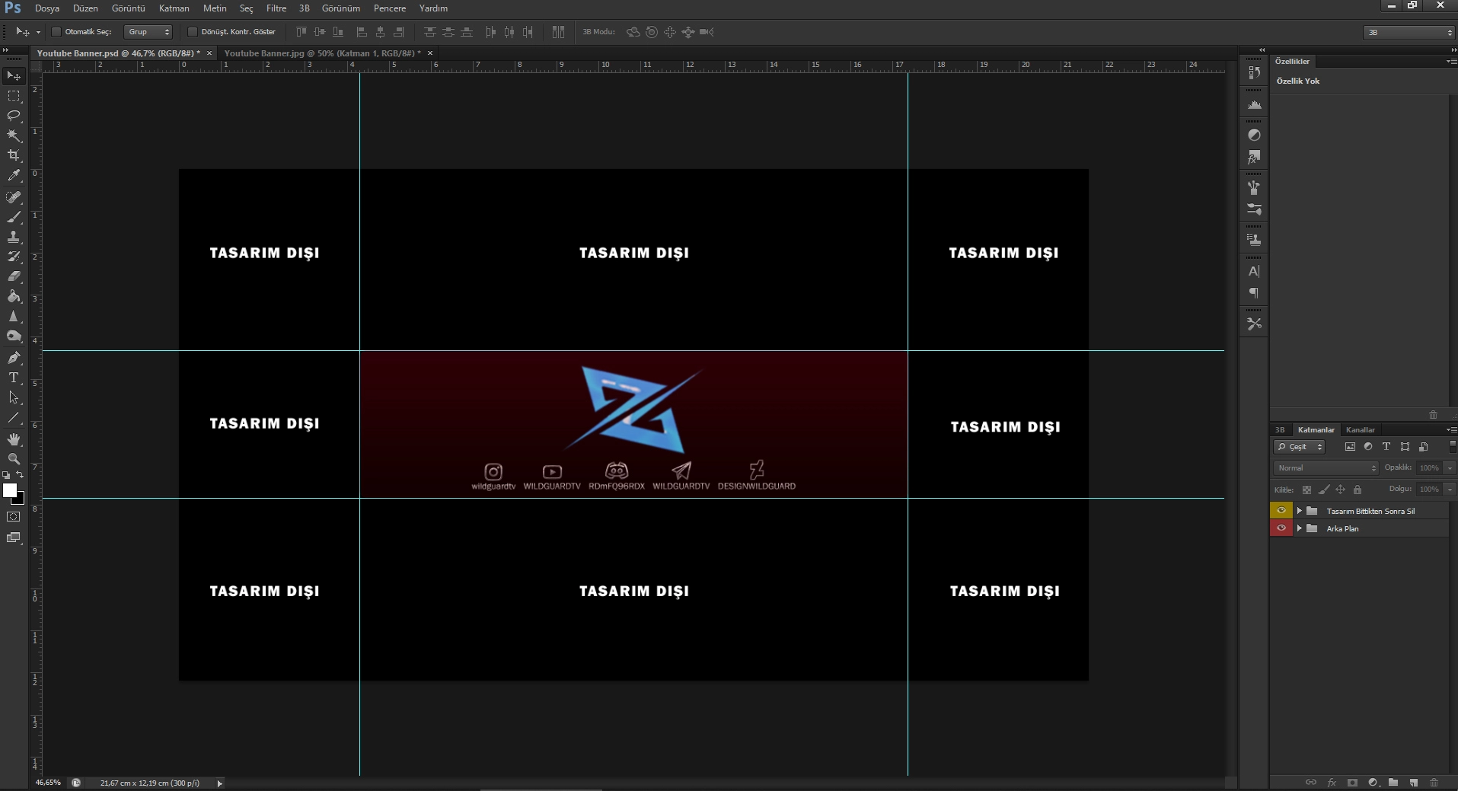1458x791 pixels.
Task: Click the link layers chain icon
Action: [x=1311, y=783]
